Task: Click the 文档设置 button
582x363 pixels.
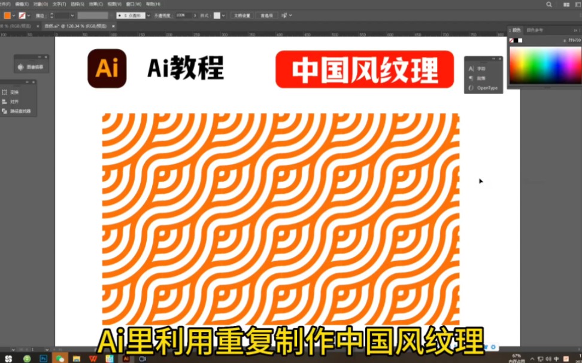Action: pos(241,16)
